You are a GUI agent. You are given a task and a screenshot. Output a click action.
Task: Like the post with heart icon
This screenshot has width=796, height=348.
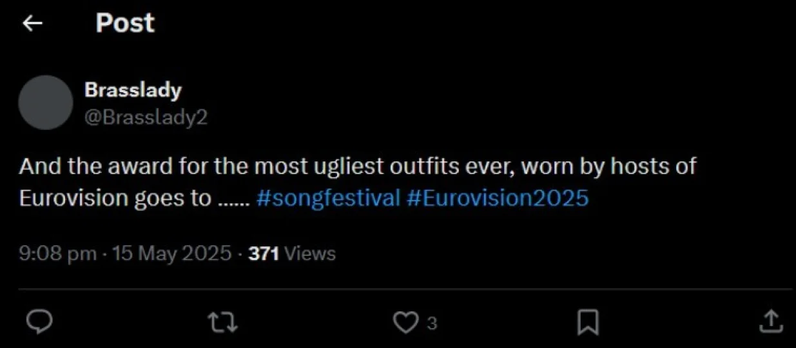tap(405, 322)
